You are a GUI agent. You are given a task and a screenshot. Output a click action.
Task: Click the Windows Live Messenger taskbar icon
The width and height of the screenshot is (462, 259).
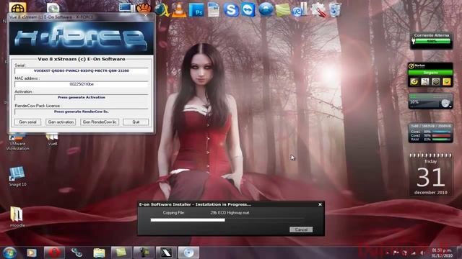77,253
